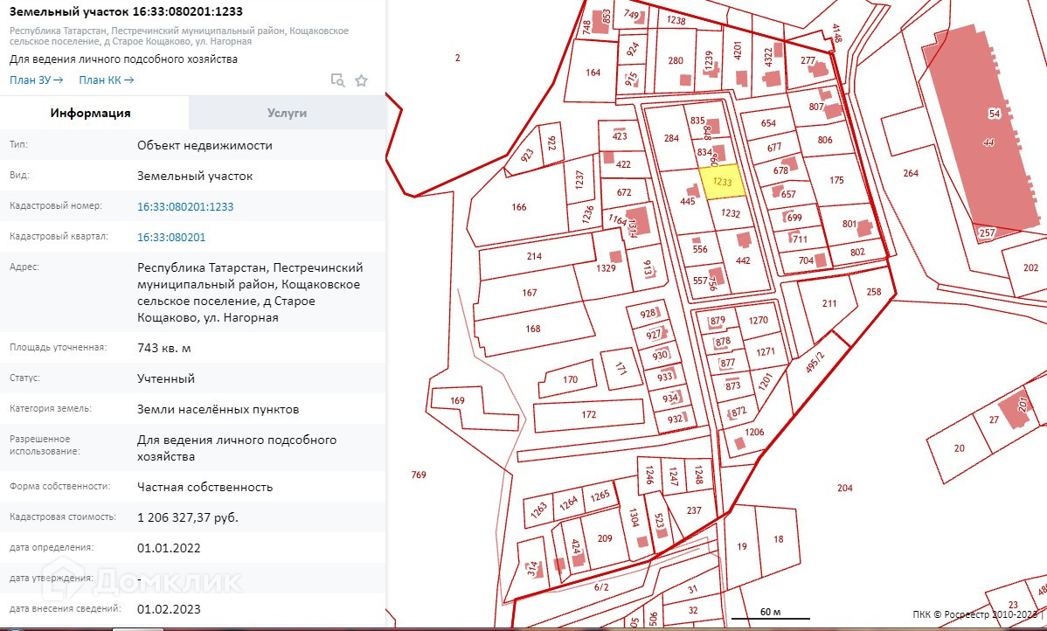Click parcel 264 on the map
This screenshot has width=1047, height=631.
pyautogui.click(x=911, y=173)
